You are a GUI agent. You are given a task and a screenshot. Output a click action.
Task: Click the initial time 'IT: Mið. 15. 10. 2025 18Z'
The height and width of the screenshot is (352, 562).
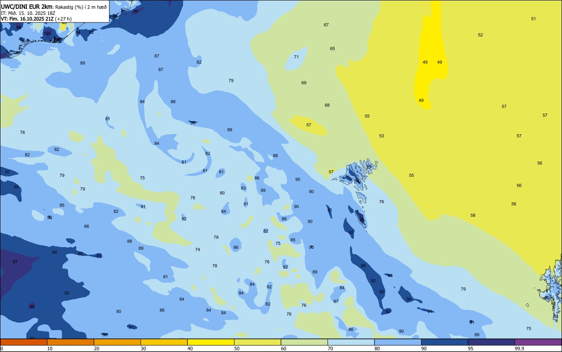(28, 13)
